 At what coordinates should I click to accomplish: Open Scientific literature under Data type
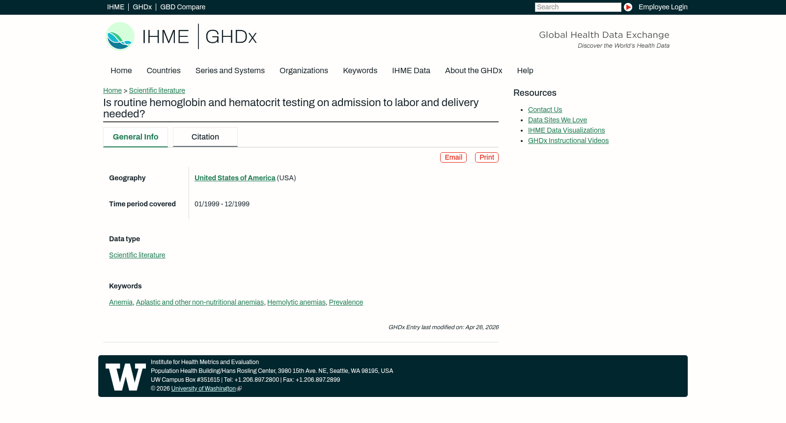pyautogui.click(x=137, y=255)
